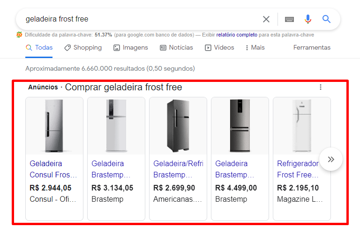Open the Geladeira/Refri Brastemp listing at R$ 2.699,90
This screenshot has width=360, height=227.
click(178, 169)
